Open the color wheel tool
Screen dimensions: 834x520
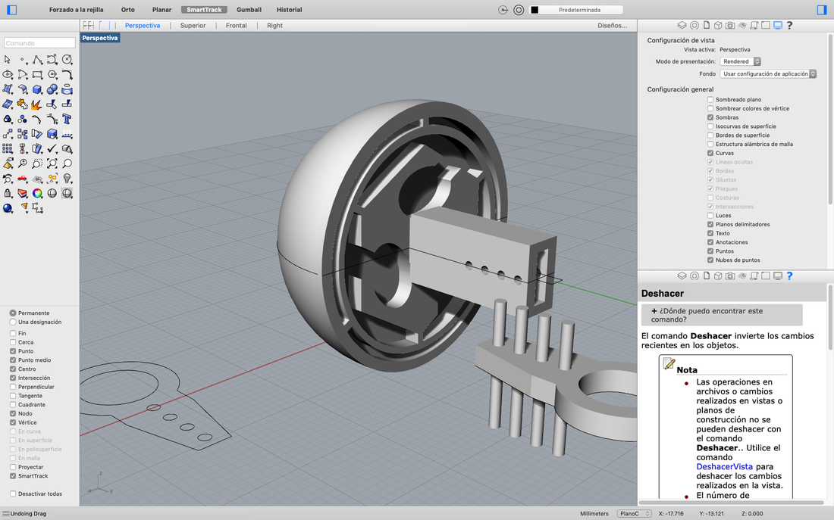(x=37, y=193)
